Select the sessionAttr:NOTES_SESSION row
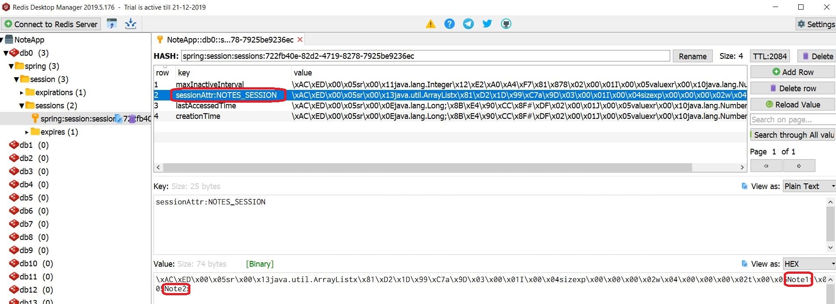The image size is (836, 304). click(x=450, y=95)
